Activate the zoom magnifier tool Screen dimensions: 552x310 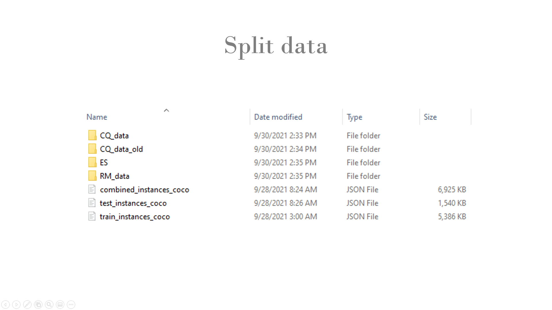click(49, 304)
